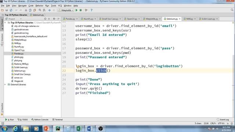Click the Save All toolbar icon
Image resolution: width=235 pixels, height=132 pixels.
point(7,10)
